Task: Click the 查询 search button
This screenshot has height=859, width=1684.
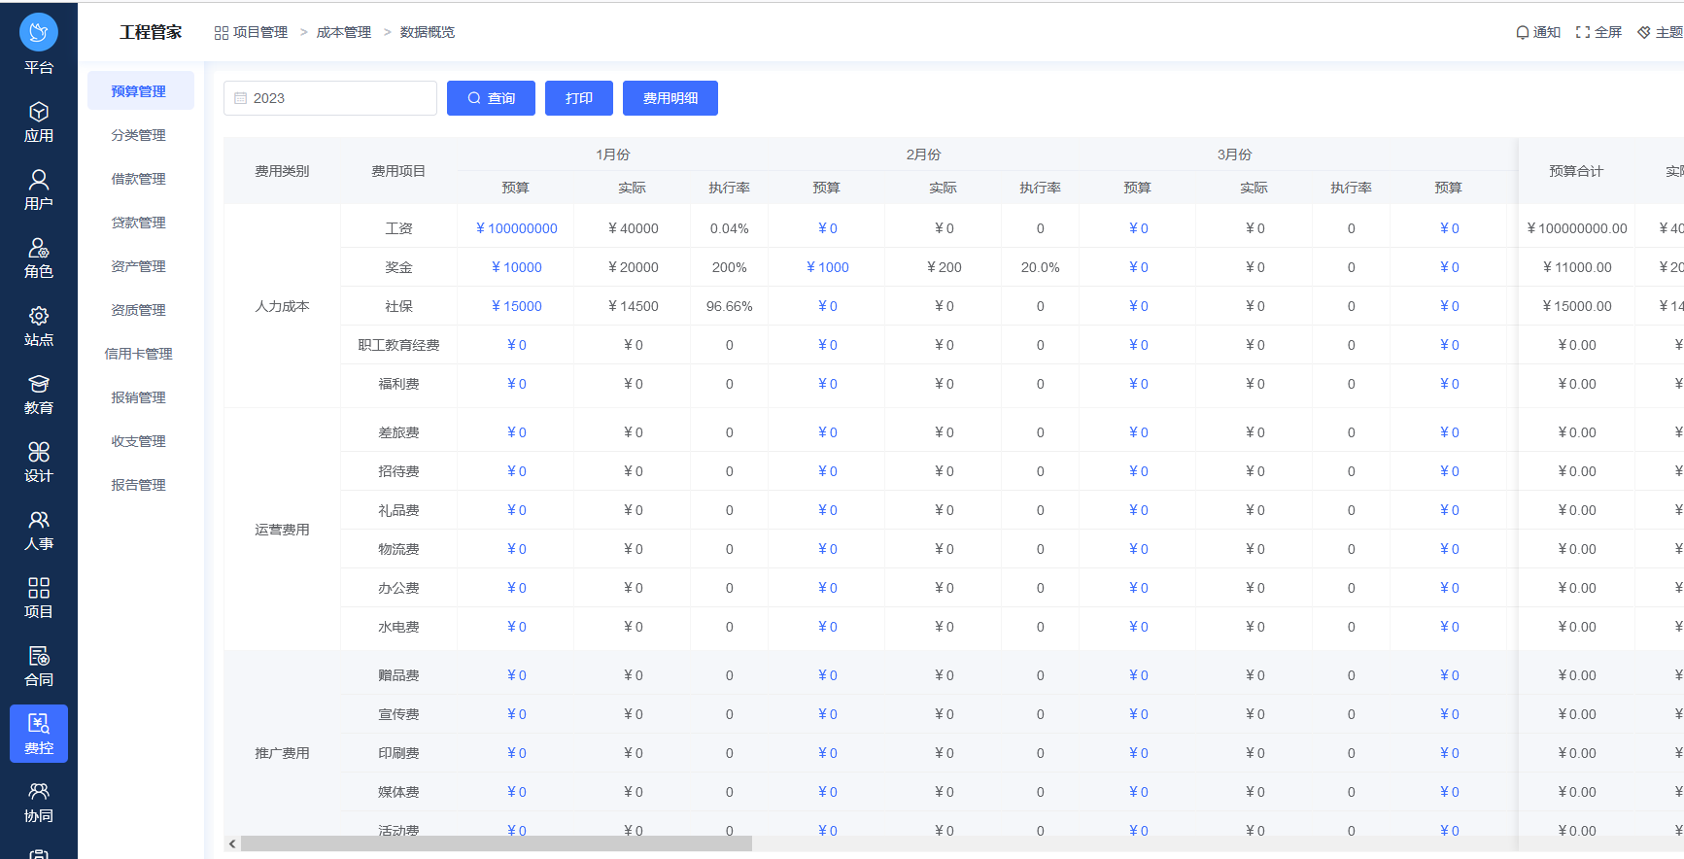Action: tap(491, 98)
